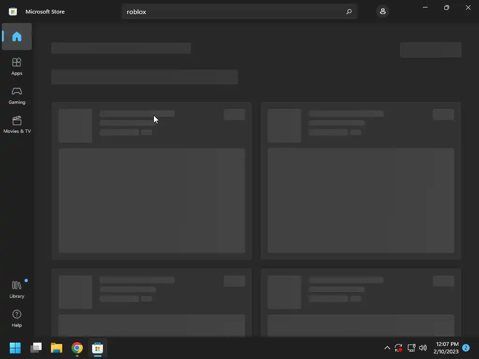Image resolution: width=479 pixels, height=359 pixels.
Task: Close the Microsoft Store window
Action: (x=468, y=7)
